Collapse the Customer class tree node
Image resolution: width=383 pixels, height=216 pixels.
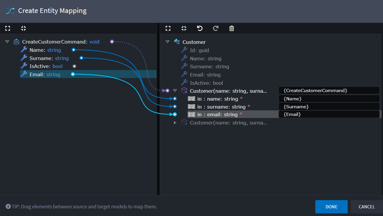click(x=167, y=42)
